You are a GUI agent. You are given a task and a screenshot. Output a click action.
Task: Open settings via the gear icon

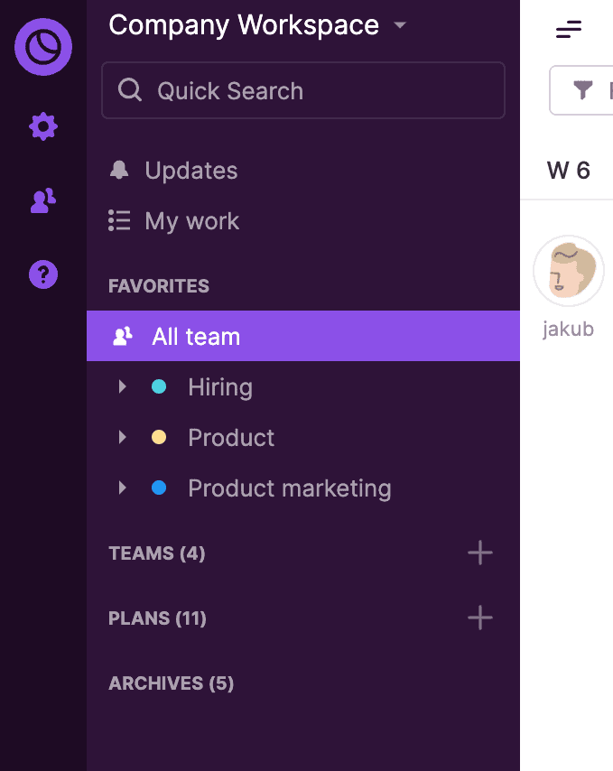(x=43, y=127)
